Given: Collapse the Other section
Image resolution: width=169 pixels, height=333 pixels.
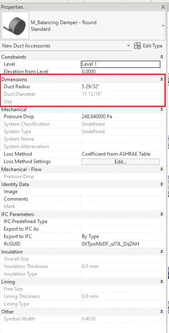Looking at the screenshot, I should tap(162, 311).
